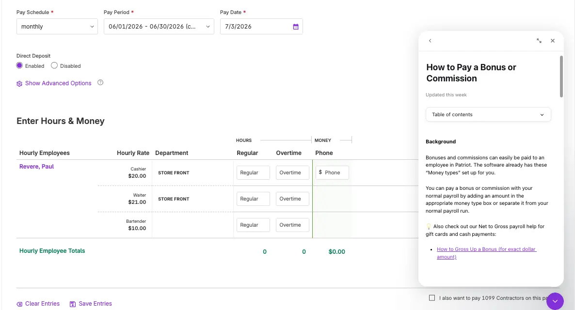Image resolution: width=575 pixels, height=310 pixels.
Task: Collapse help widget with purple chevron button
Action: tap(555, 301)
